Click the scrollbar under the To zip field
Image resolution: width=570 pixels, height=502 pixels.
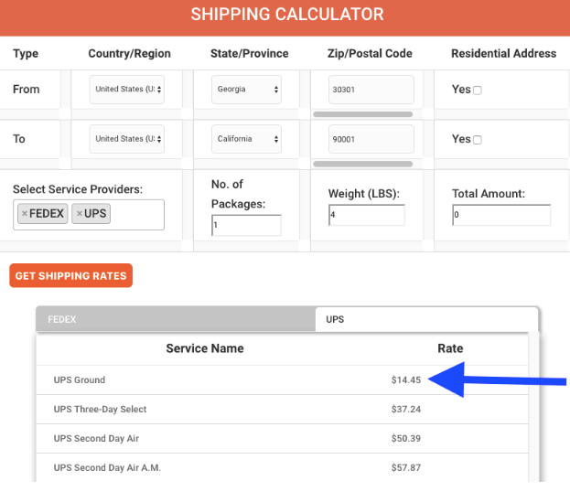click(363, 165)
